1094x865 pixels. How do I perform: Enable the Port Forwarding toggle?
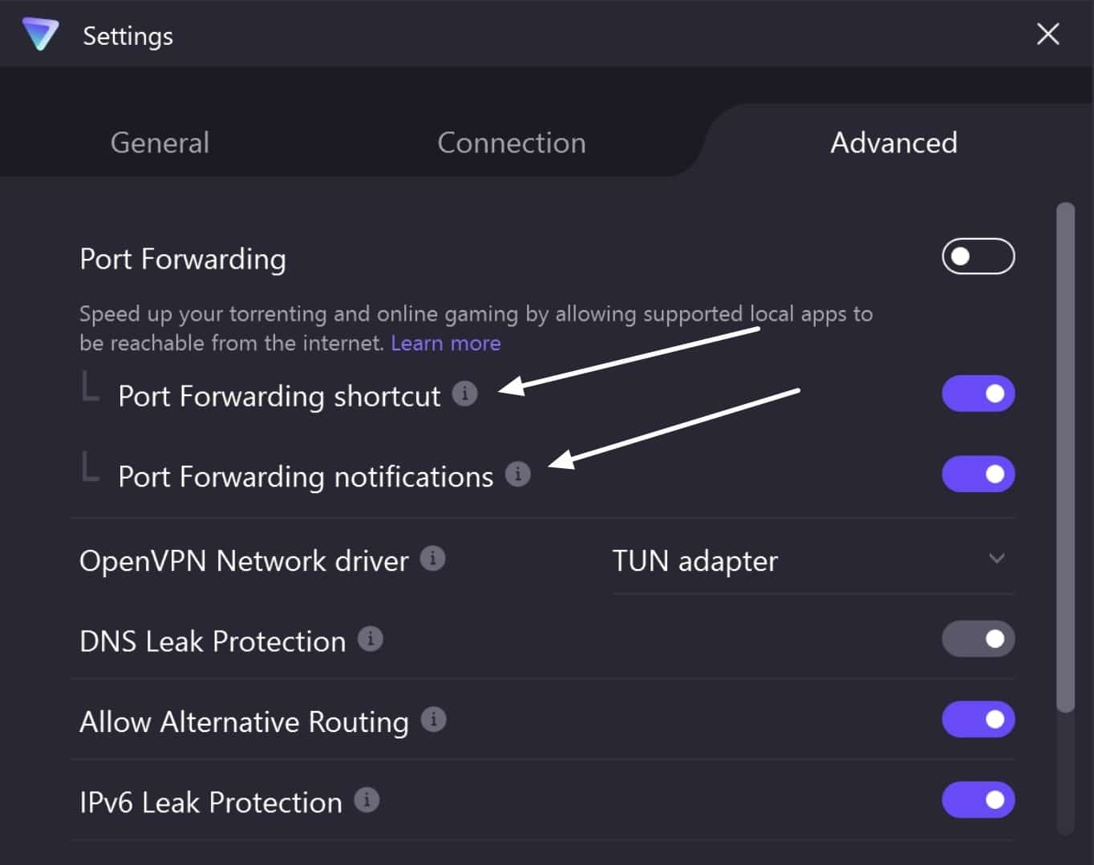(979, 257)
